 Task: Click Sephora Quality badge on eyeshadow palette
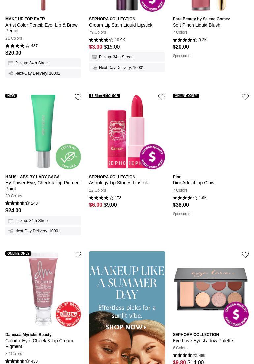(x=236, y=314)
